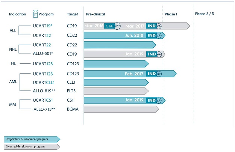235x152 pixels.
Task: Click the ALLO-715 BCMA gray progress bar
Action: point(120,109)
